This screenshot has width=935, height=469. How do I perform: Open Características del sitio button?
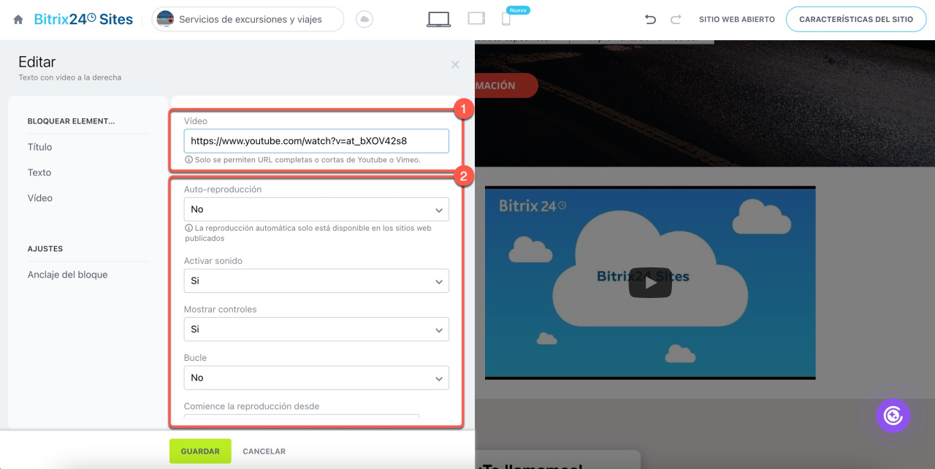[856, 20]
